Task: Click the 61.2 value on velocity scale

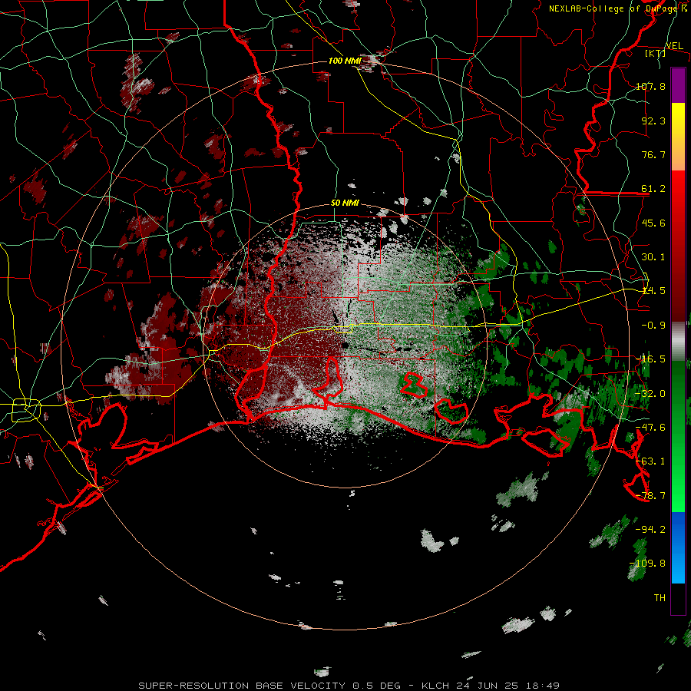Action: [653, 189]
